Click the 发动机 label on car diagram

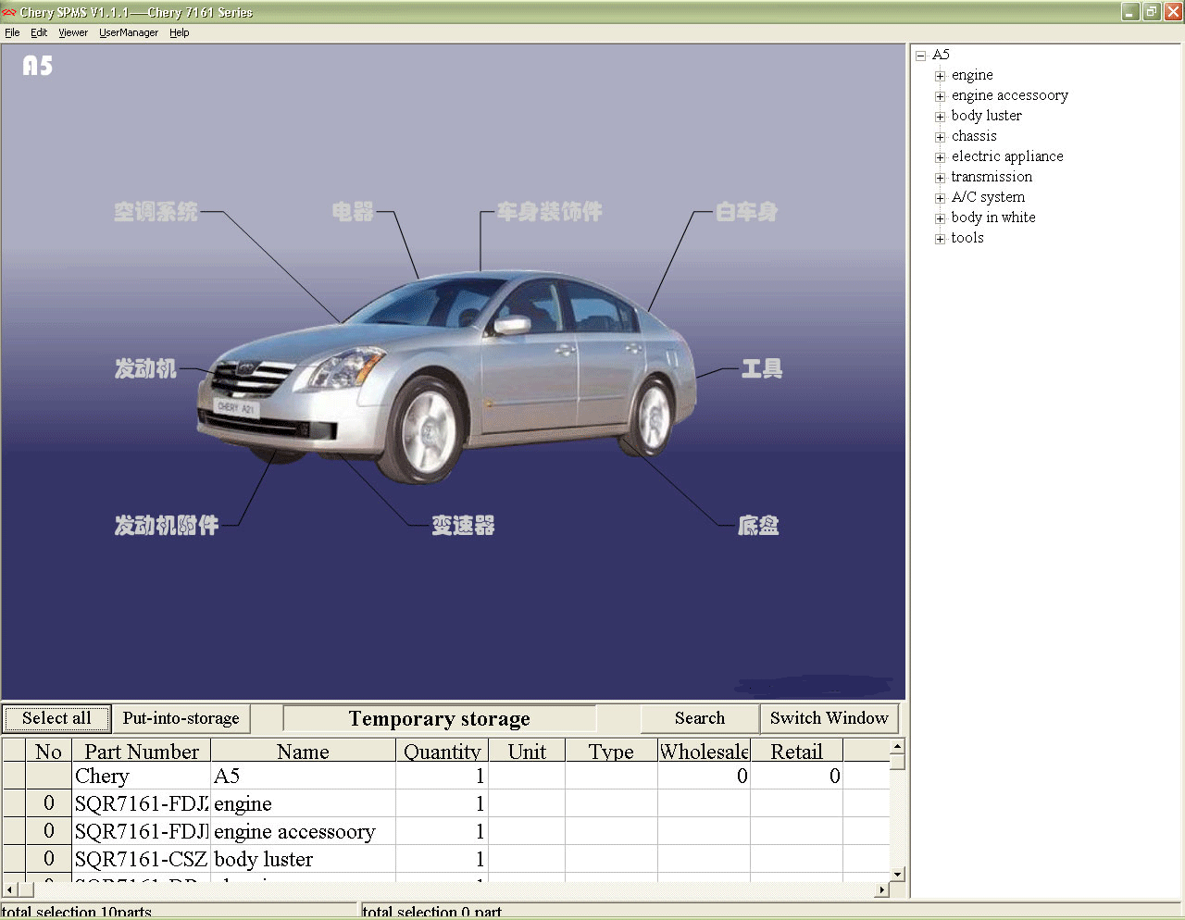pos(145,368)
